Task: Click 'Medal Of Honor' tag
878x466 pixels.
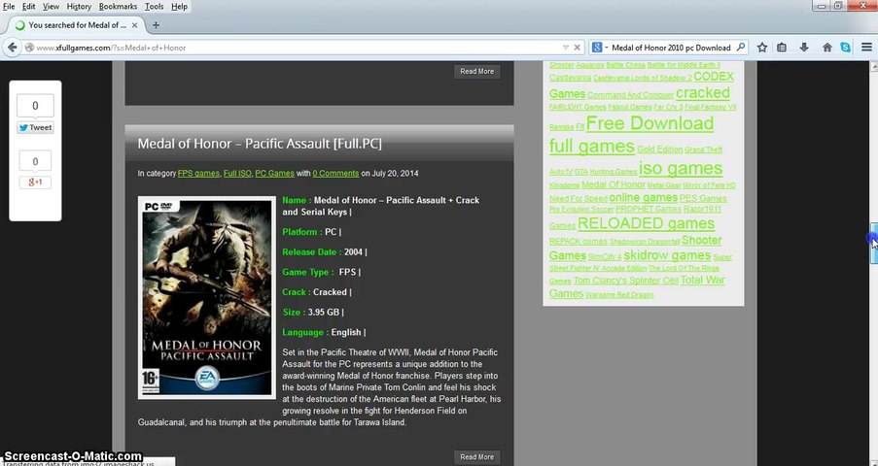Action: tap(614, 184)
